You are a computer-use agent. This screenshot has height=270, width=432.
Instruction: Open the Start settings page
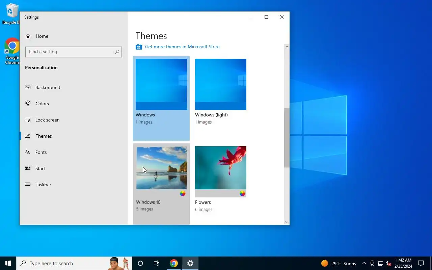pos(74,168)
